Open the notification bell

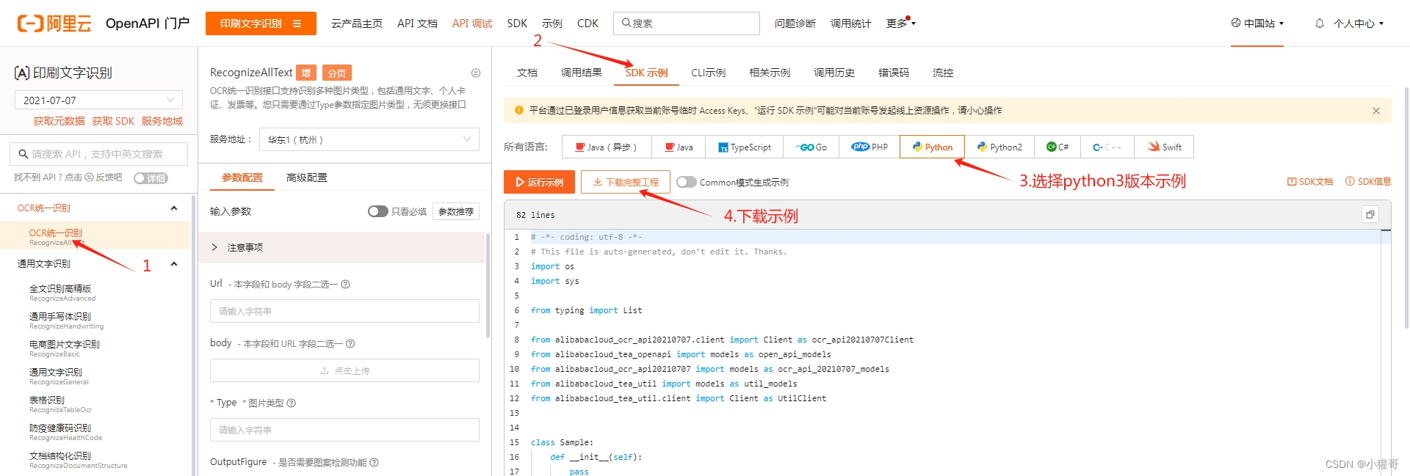pyautogui.click(x=1319, y=23)
